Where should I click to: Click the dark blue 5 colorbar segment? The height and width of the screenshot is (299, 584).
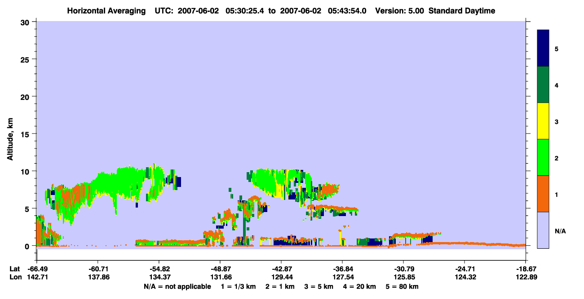[x=543, y=48]
